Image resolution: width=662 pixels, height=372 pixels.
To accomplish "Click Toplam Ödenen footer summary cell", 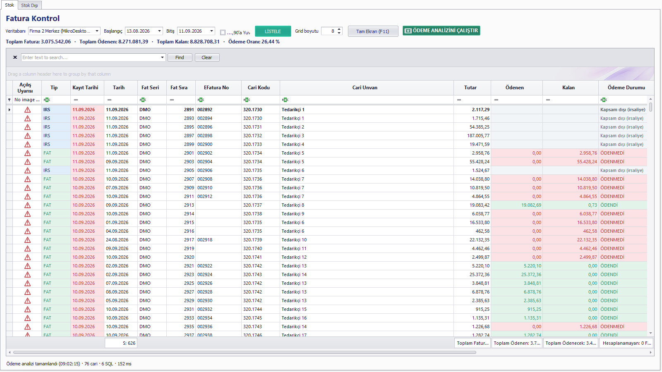I will [517, 343].
